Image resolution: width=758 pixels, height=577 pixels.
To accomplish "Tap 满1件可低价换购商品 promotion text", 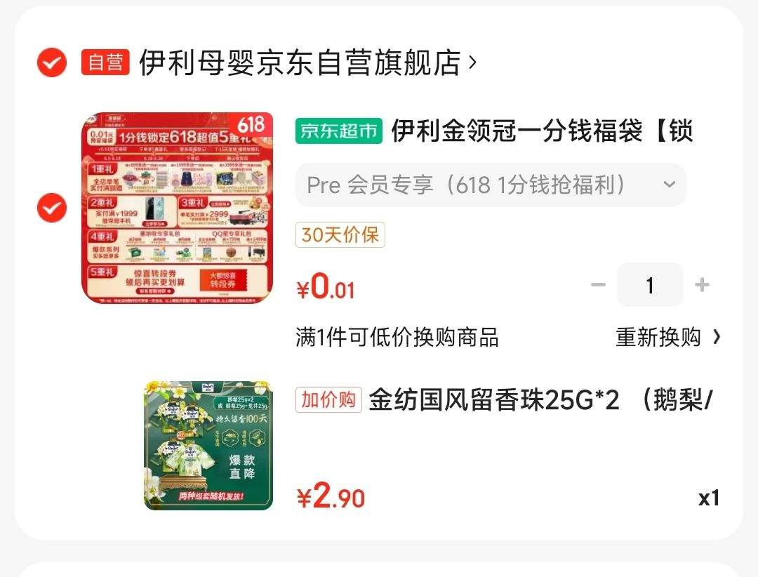I will 397,337.
